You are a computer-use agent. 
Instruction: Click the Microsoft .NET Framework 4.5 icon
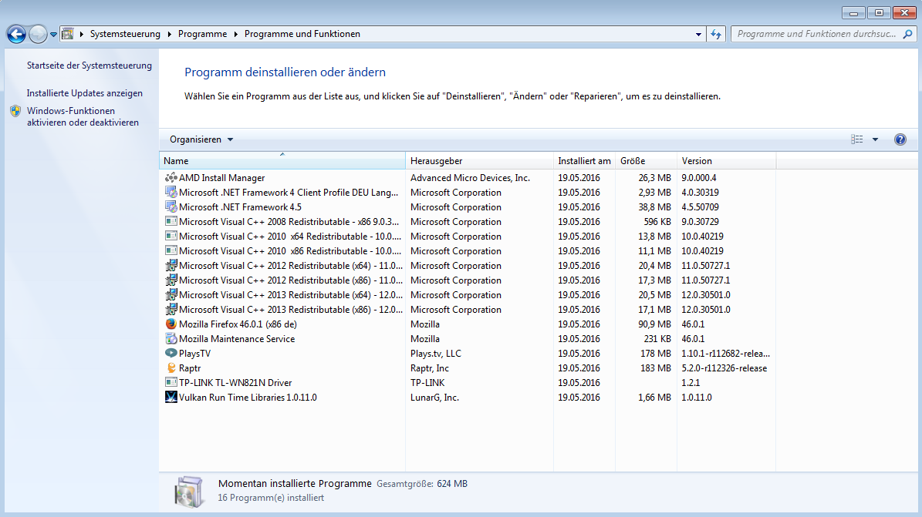coord(171,206)
